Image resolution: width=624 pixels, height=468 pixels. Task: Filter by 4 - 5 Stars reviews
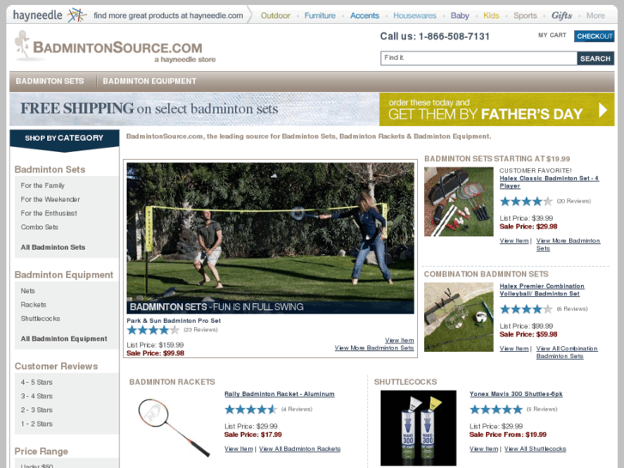37,382
